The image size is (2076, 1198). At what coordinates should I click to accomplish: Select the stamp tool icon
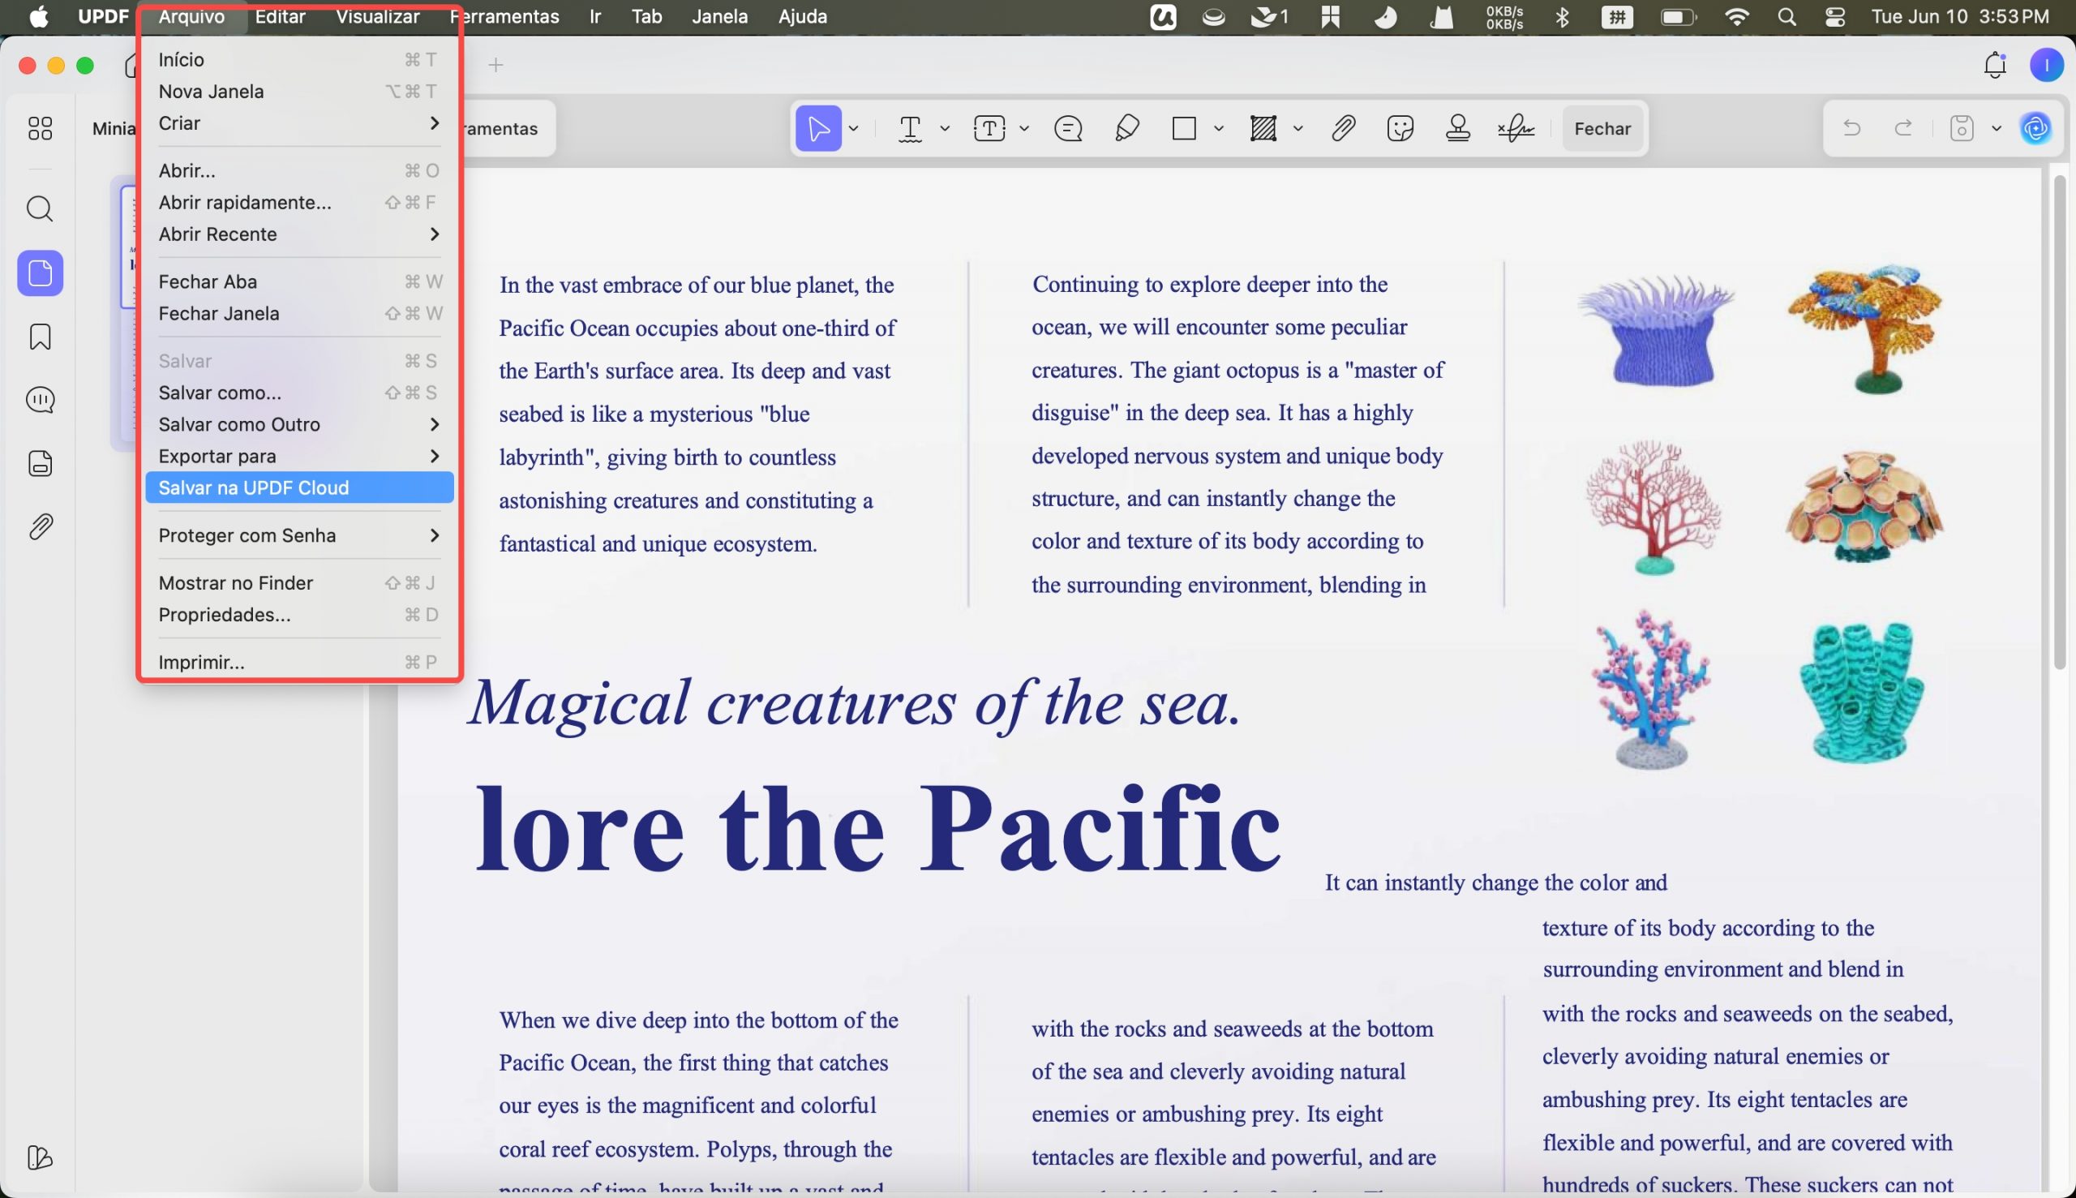pos(1457,128)
